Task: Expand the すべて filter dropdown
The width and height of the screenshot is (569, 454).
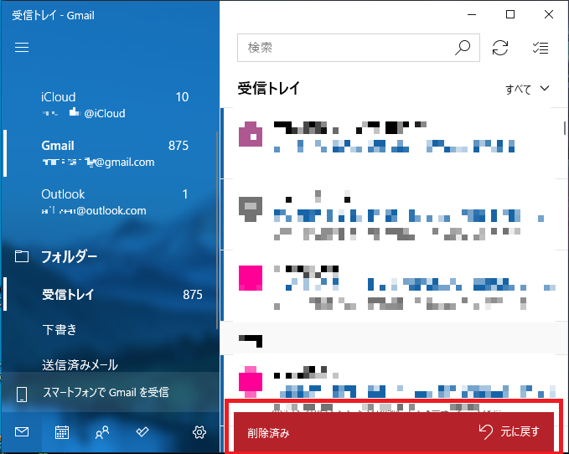Action: (x=527, y=89)
